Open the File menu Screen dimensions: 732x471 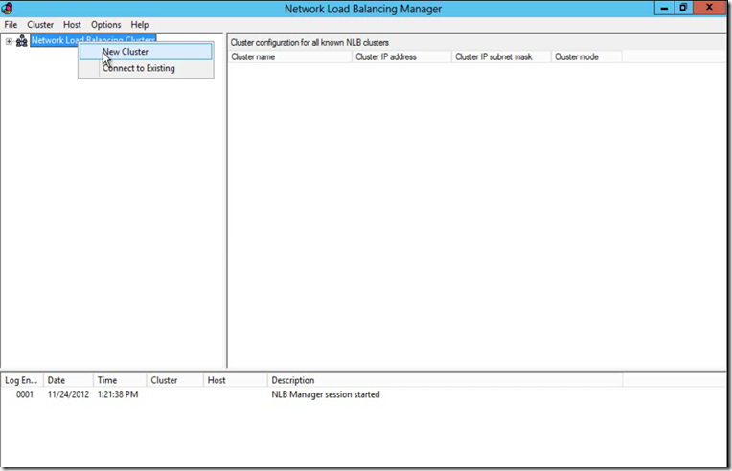click(x=11, y=25)
